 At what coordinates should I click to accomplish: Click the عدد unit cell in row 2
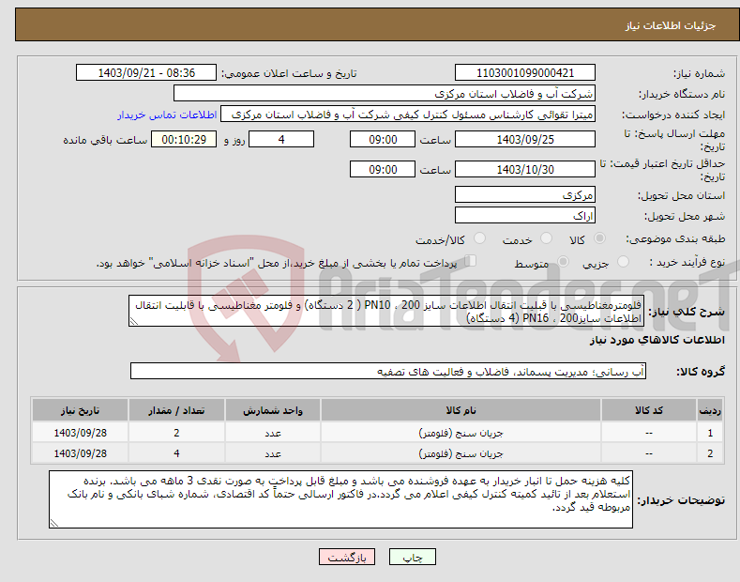coord(273,453)
